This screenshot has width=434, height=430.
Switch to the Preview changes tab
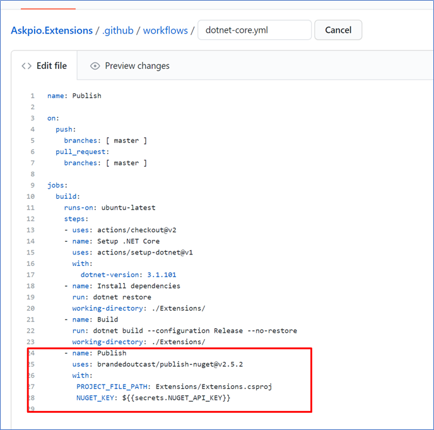tap(130, 66)
